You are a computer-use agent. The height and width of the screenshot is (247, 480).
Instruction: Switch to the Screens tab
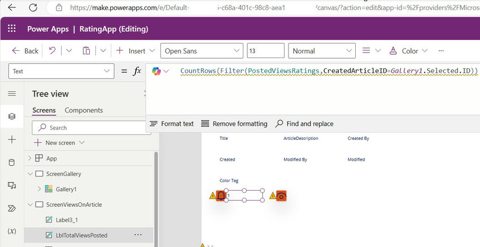click(44, 111)
